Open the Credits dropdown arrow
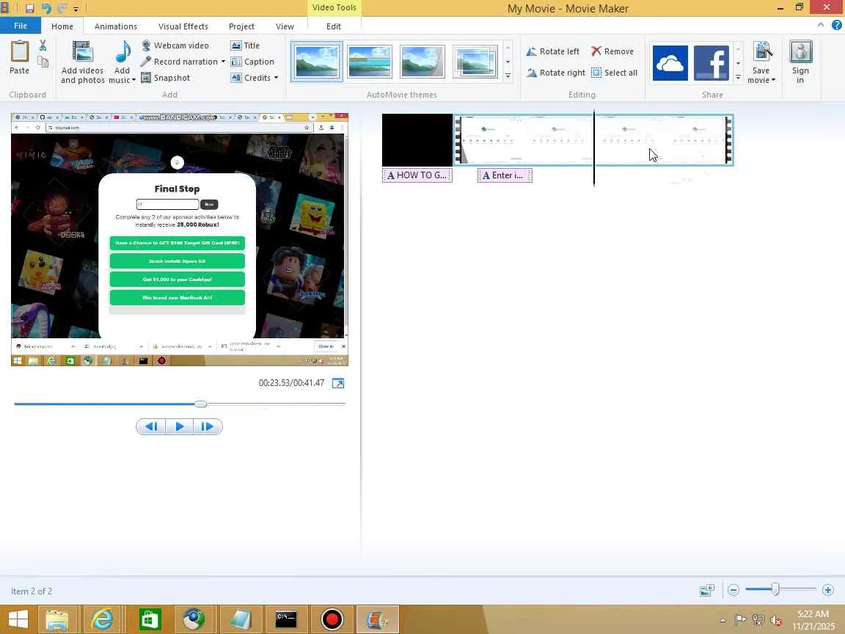This screenshot has width=845, height=634. (x=276, y=78)
